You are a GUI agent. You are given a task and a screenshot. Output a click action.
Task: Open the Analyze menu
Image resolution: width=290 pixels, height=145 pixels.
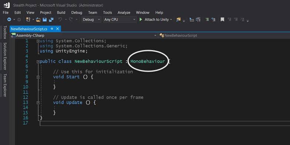pos(124,13)
